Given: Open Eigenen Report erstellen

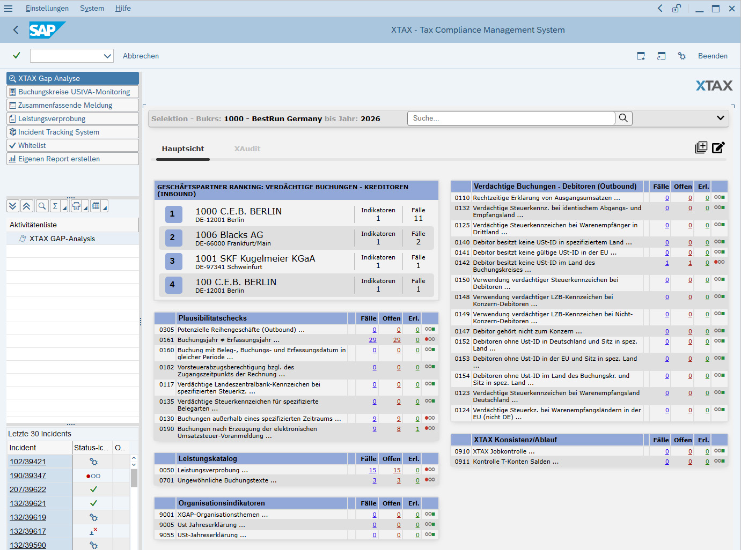Looking at the screenshot, I should tap(72, 159).
